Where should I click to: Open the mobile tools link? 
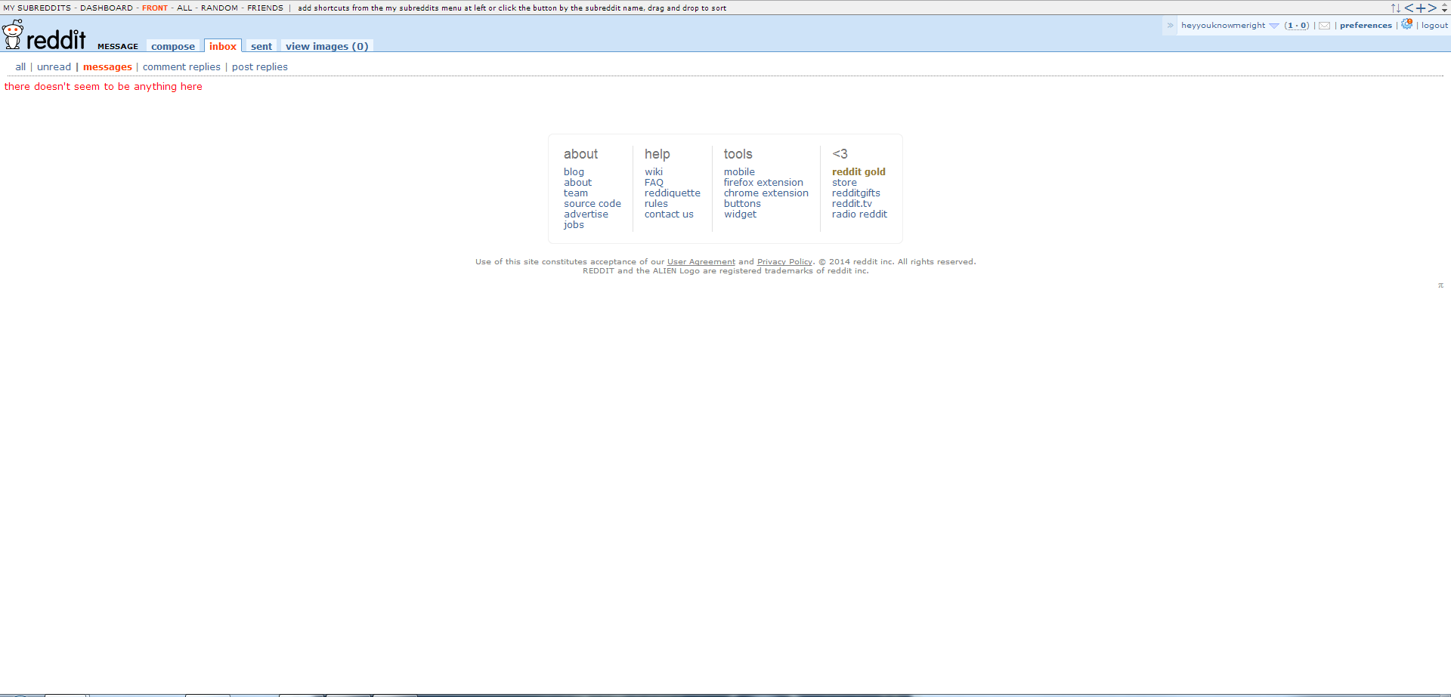click(739, 172)
